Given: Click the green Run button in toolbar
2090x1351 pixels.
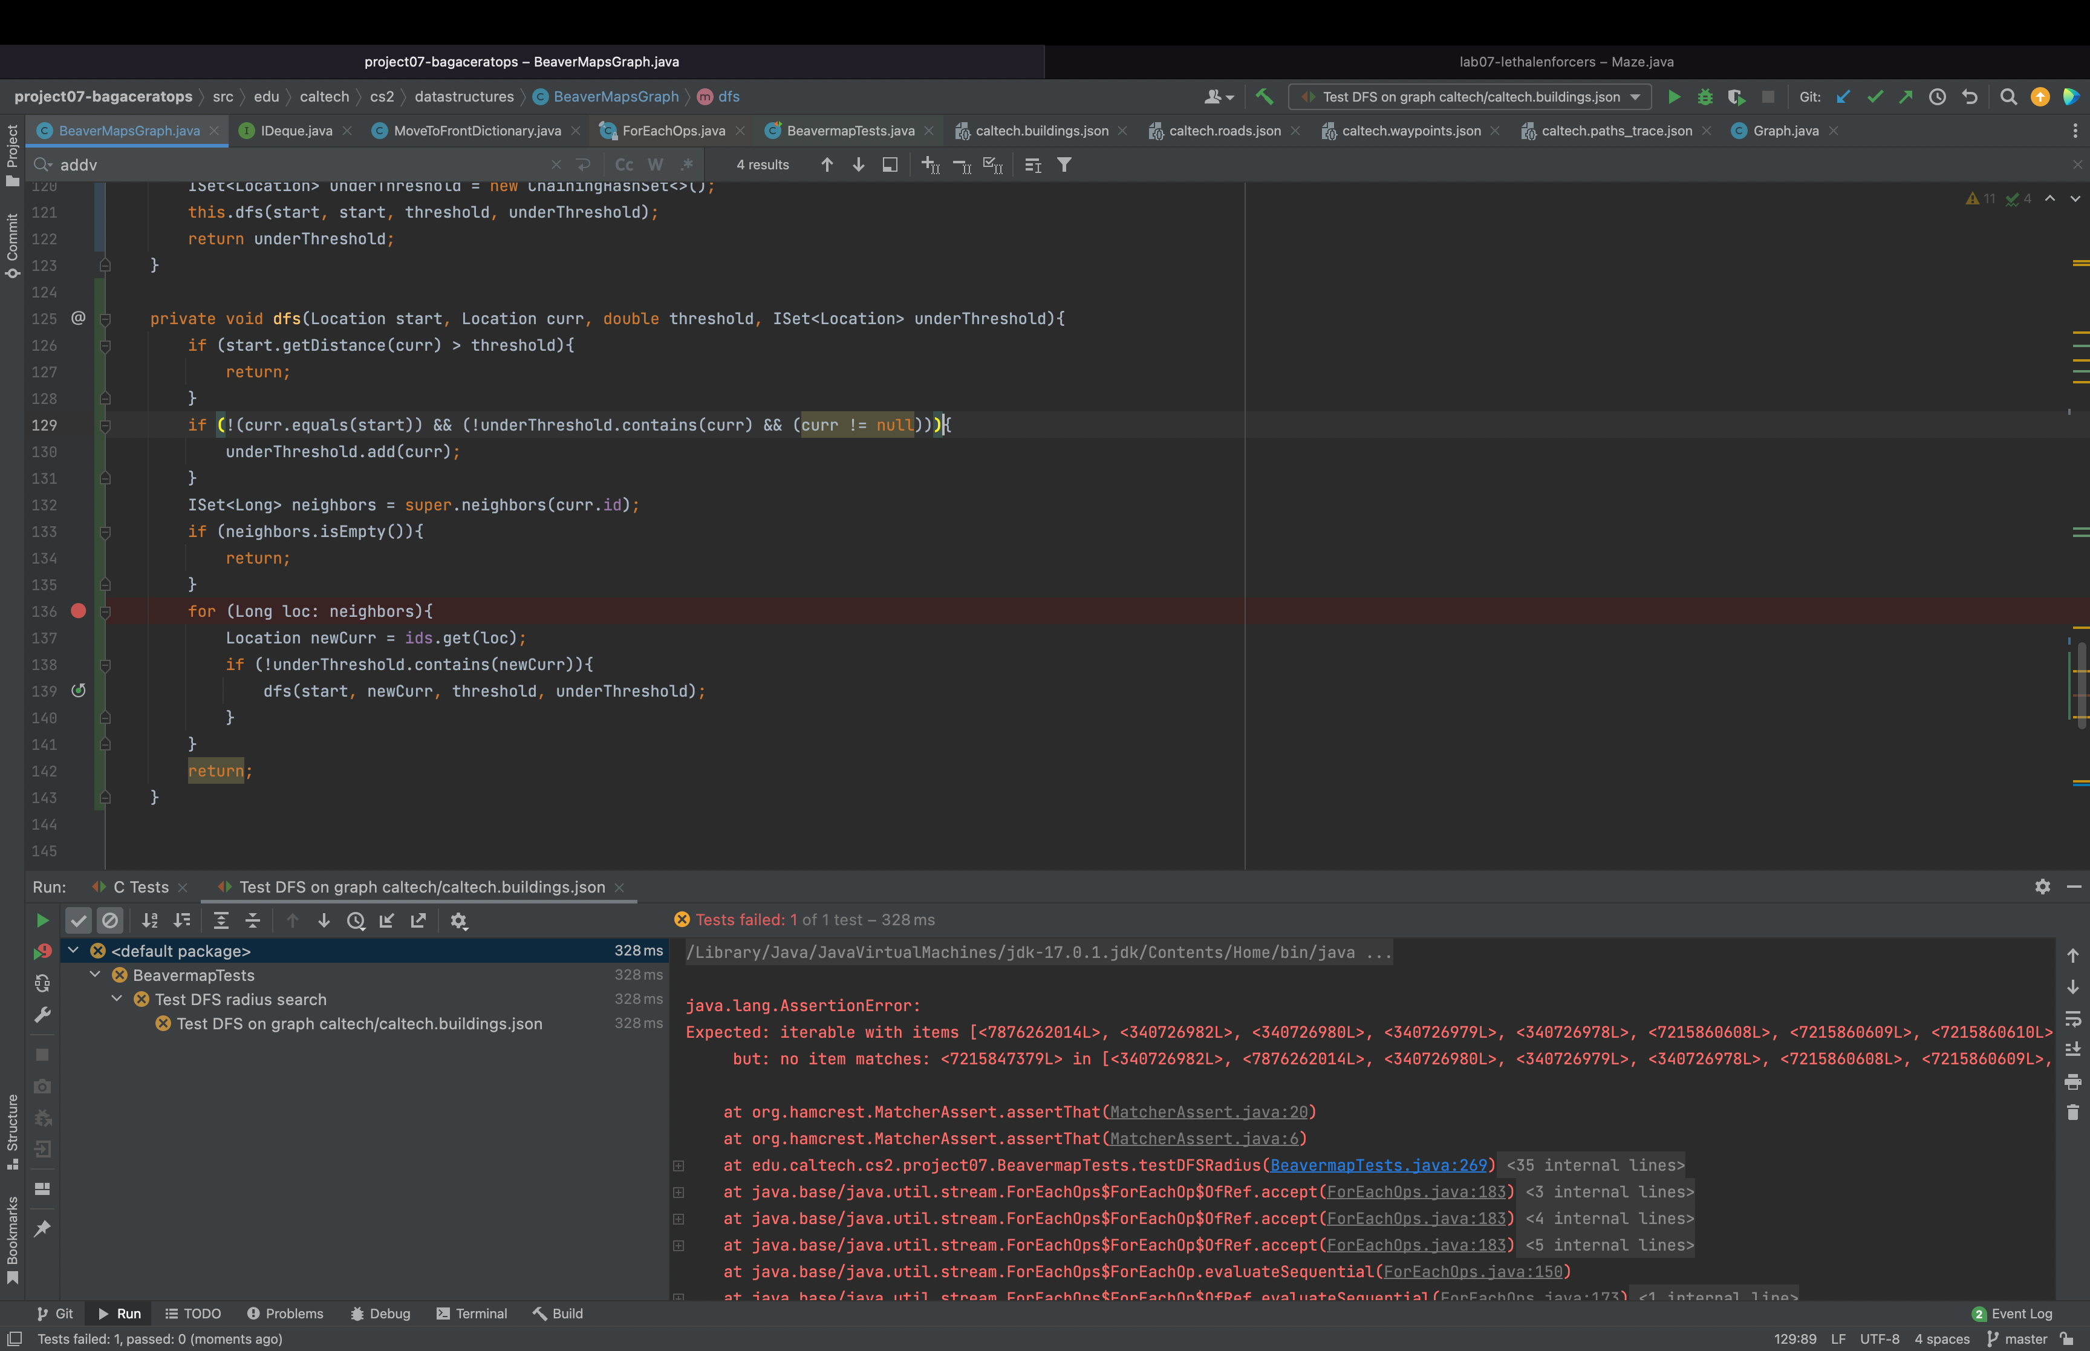Looking at the screenshot, I should (1673, 97).
